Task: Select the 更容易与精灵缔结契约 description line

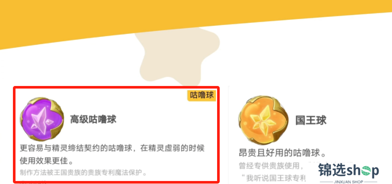Action: click(112, 148)
